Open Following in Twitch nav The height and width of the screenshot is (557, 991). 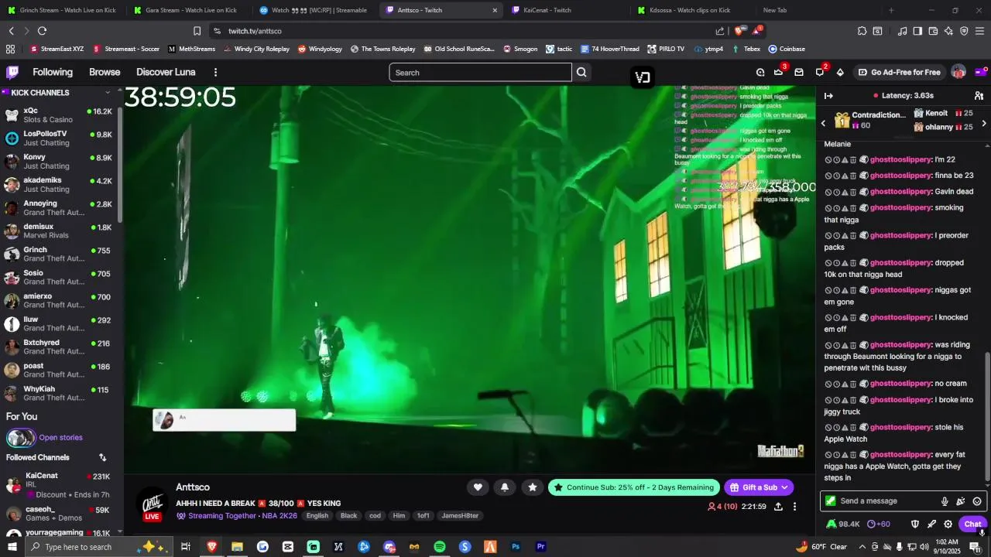point(53,72)
